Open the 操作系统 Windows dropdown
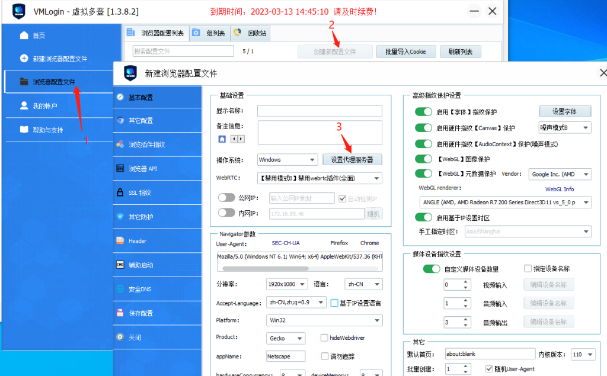Screen dimensions: 607x376 (287, 159)
